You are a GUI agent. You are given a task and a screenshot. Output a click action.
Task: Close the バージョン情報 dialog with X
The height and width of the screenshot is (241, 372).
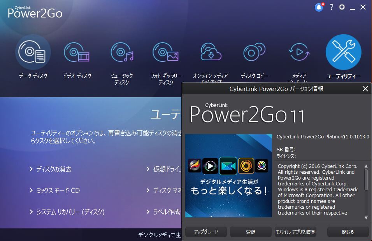pos(365,89)
